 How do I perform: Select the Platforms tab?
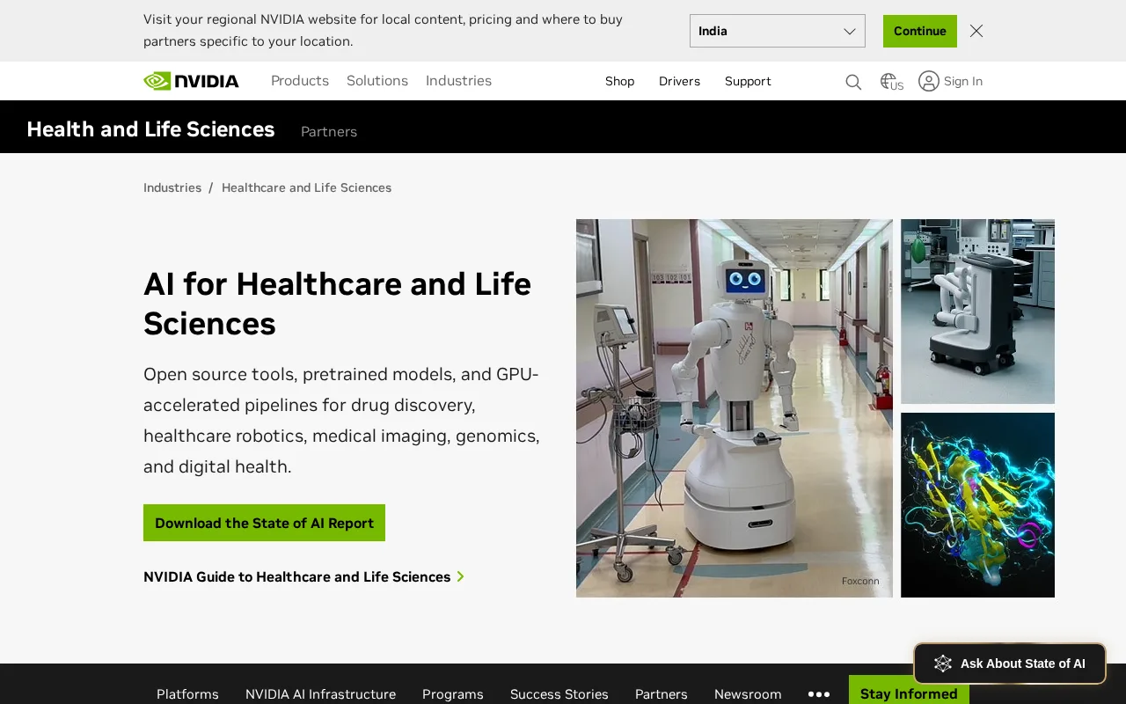[187, 694]
